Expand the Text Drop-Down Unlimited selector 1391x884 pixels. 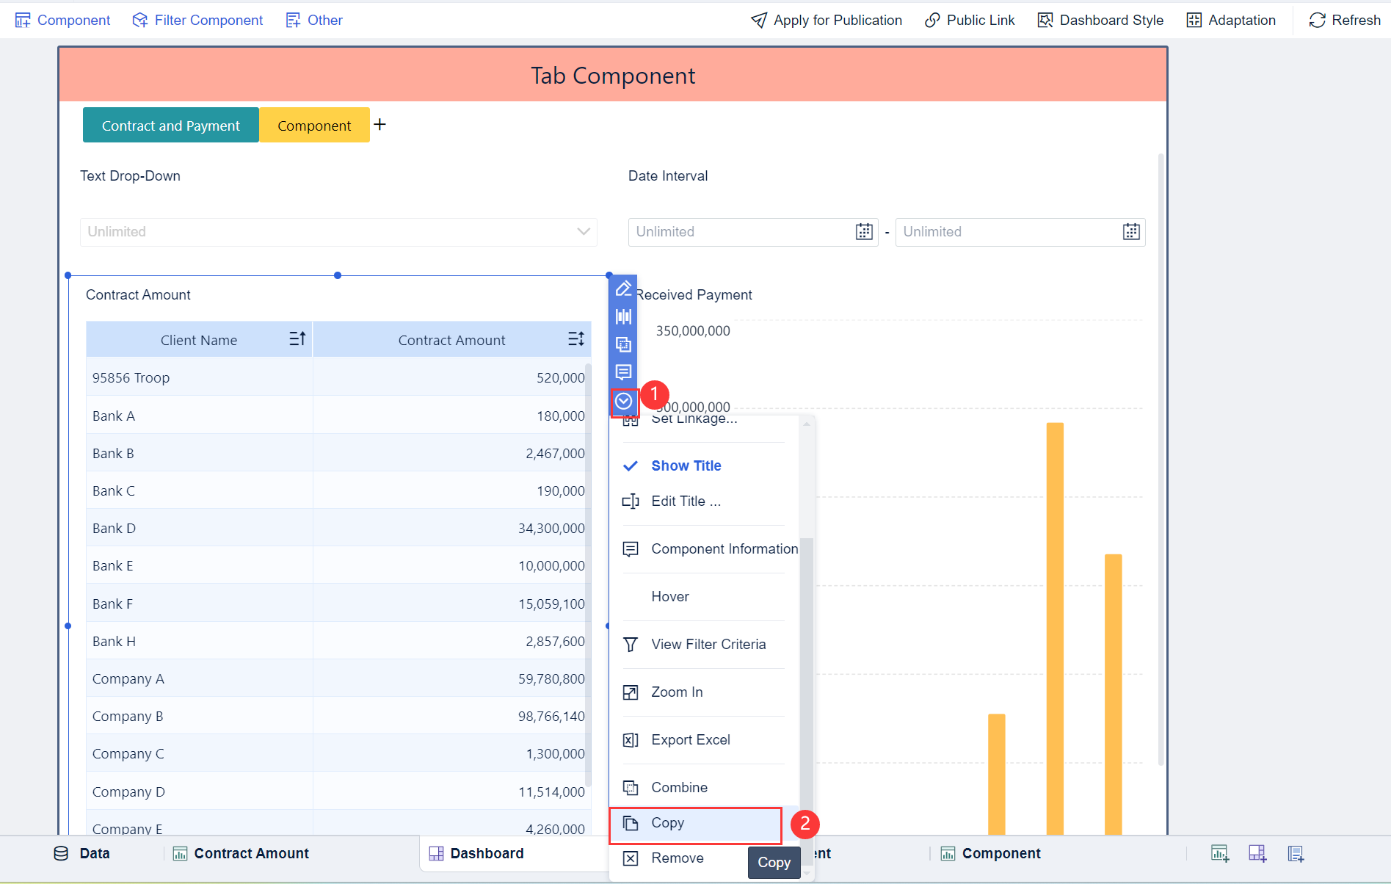(584, 232)
